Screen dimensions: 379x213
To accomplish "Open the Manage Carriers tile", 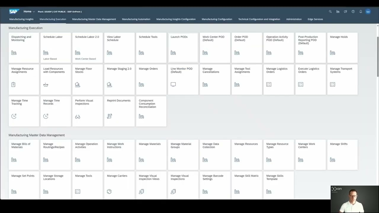I will [x=119, y=184].
